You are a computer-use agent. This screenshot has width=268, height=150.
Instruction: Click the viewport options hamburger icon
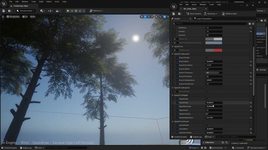(x=3, y=17)
